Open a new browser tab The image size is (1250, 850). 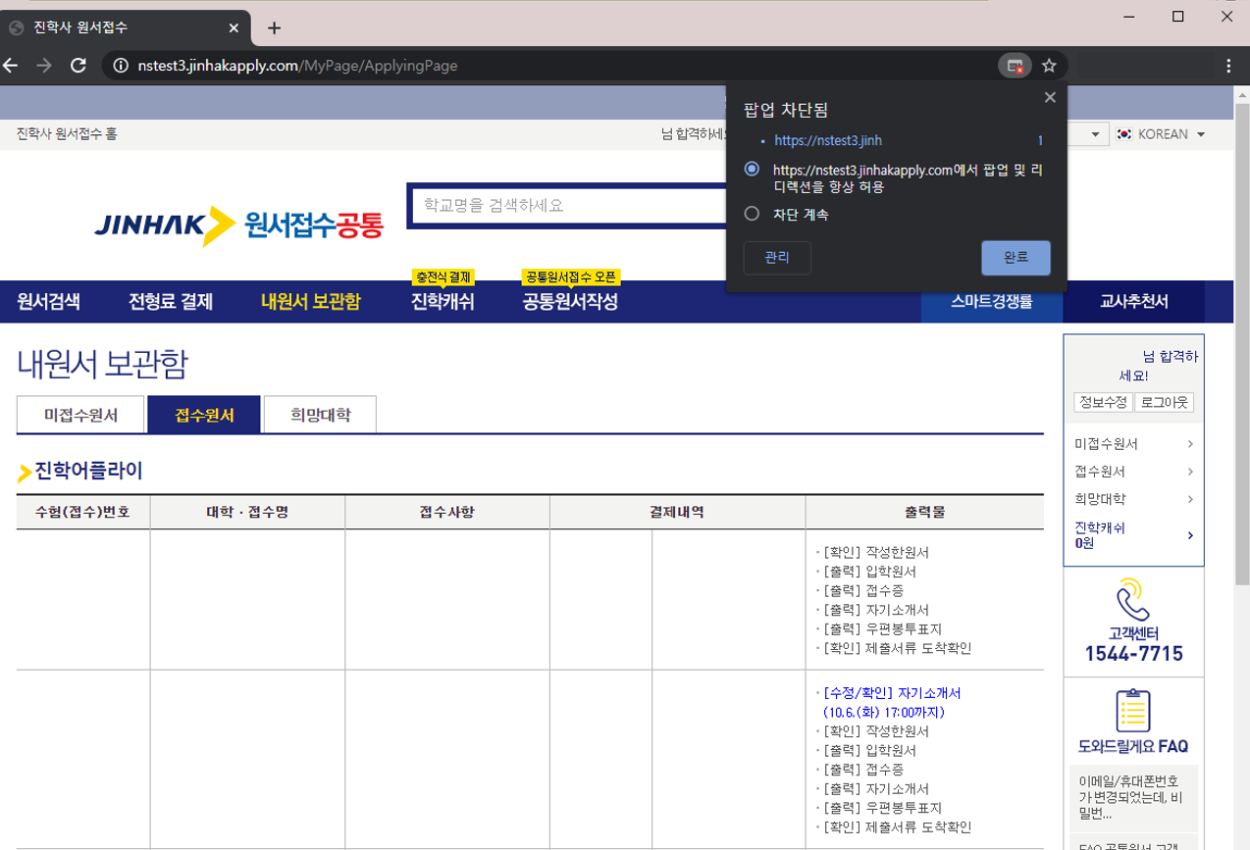pos(274,27)
